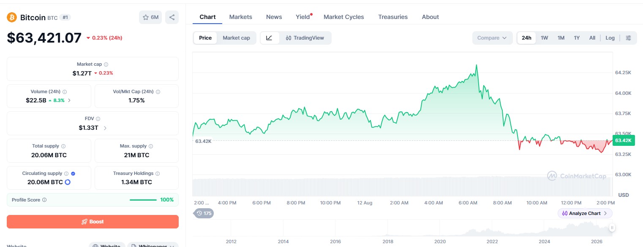The width and height of the screenshot is (643, 247).
Task: Open chart settings sliders icon
Action: (x=628, y=38)
